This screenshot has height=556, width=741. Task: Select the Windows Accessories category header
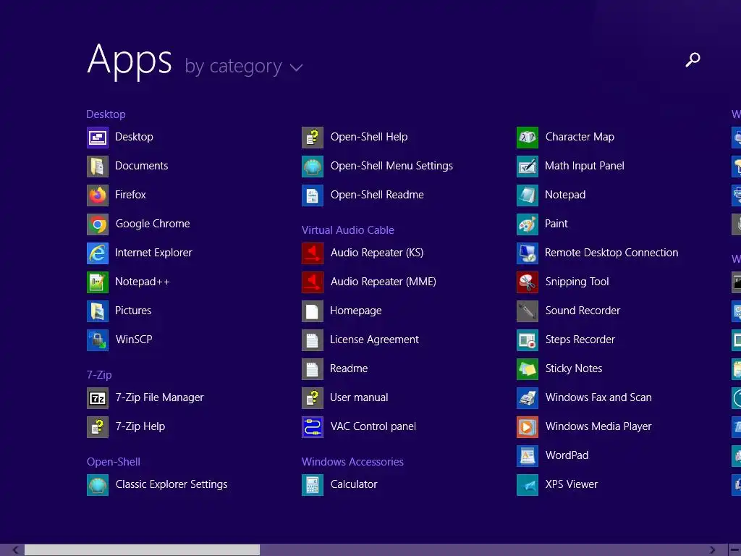pyautogui.click(x=352, y=462)
